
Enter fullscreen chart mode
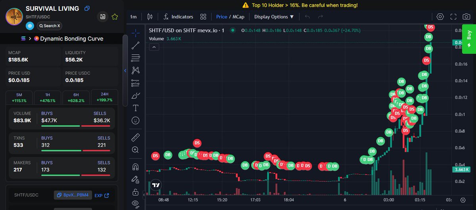(453, 17)
